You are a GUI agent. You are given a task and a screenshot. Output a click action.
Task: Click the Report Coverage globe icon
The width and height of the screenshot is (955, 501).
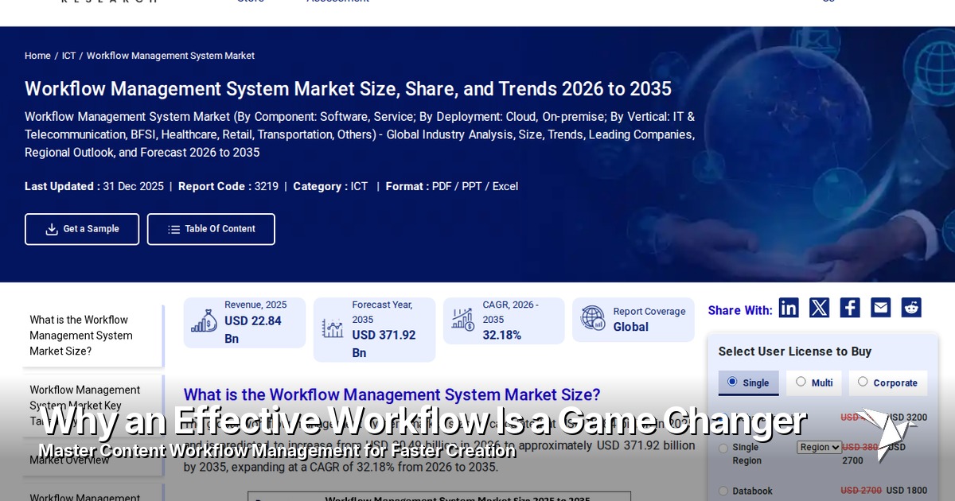(x=593, y=318)
